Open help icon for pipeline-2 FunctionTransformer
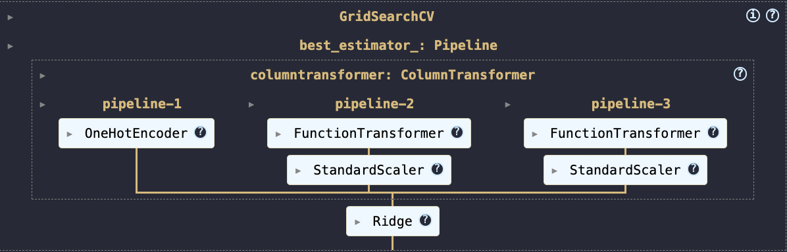 click(457, 133)
